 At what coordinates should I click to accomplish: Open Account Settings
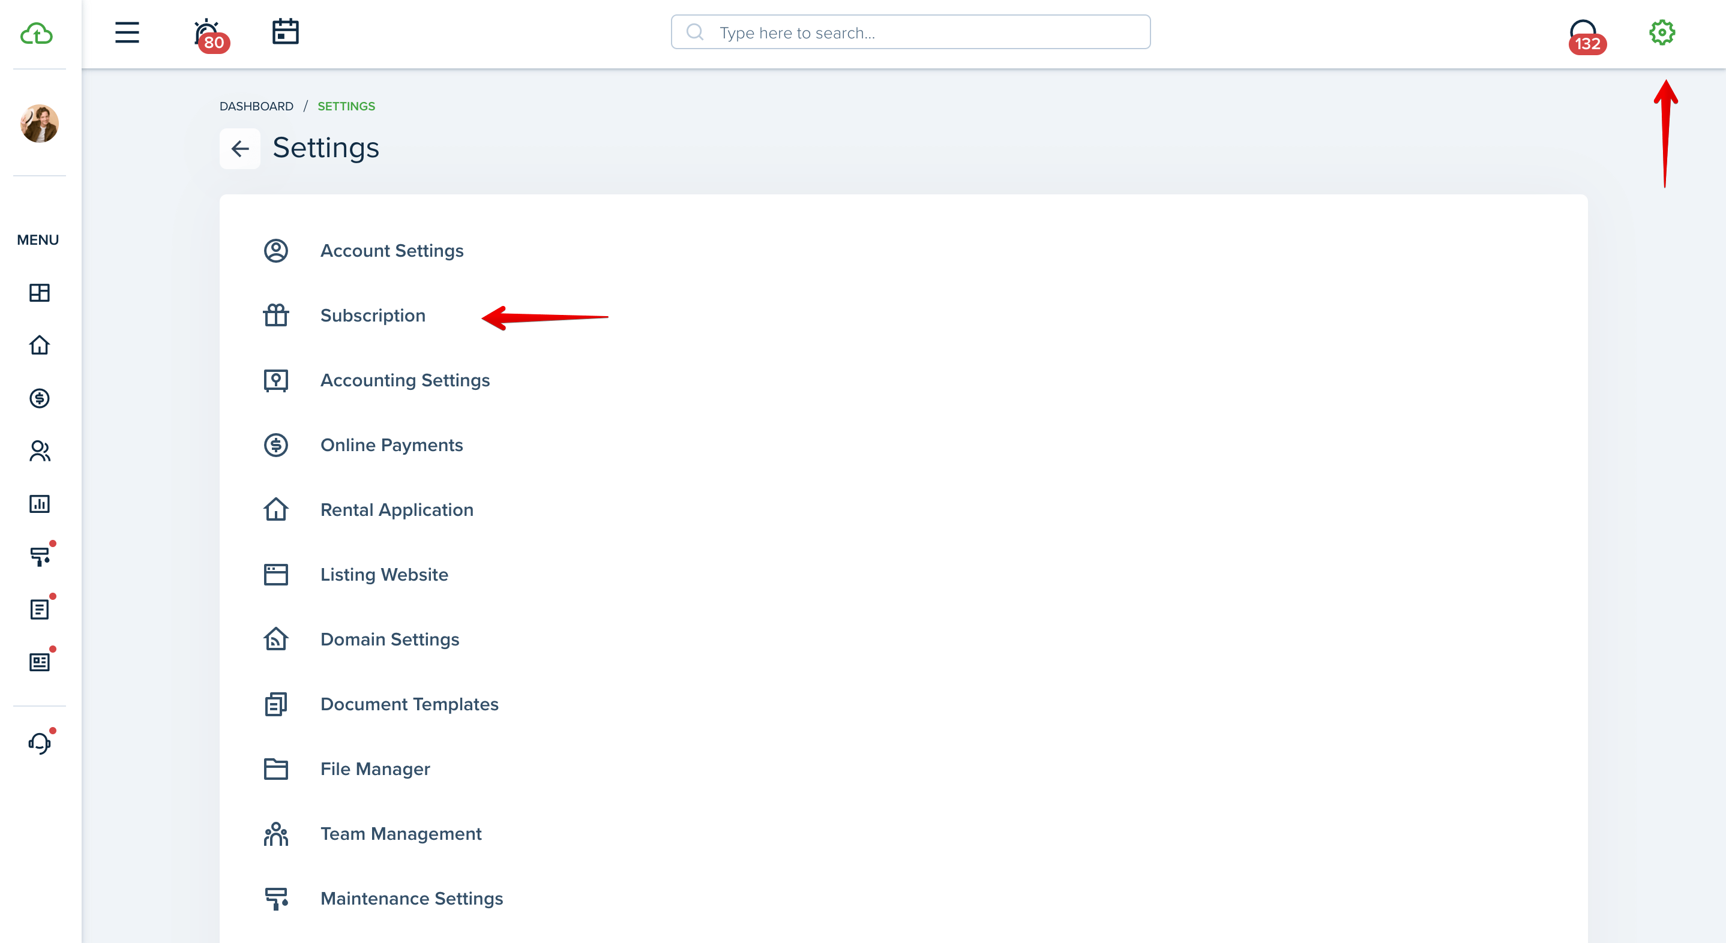[x=392, y=251]
